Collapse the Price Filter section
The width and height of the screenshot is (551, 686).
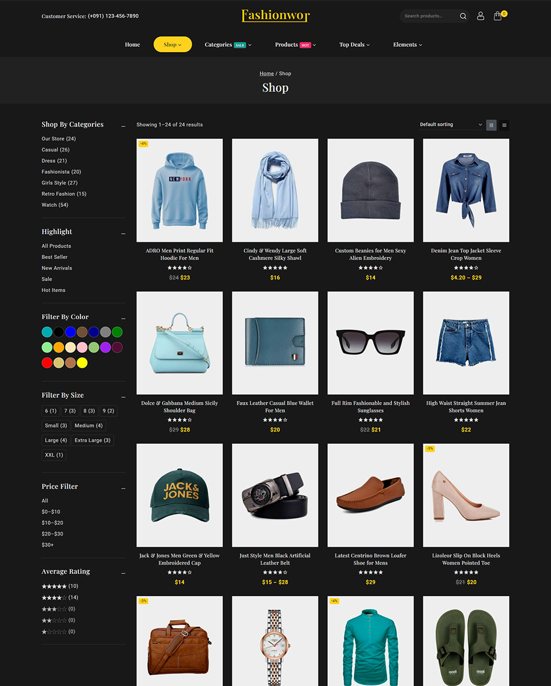click(123, 488)
